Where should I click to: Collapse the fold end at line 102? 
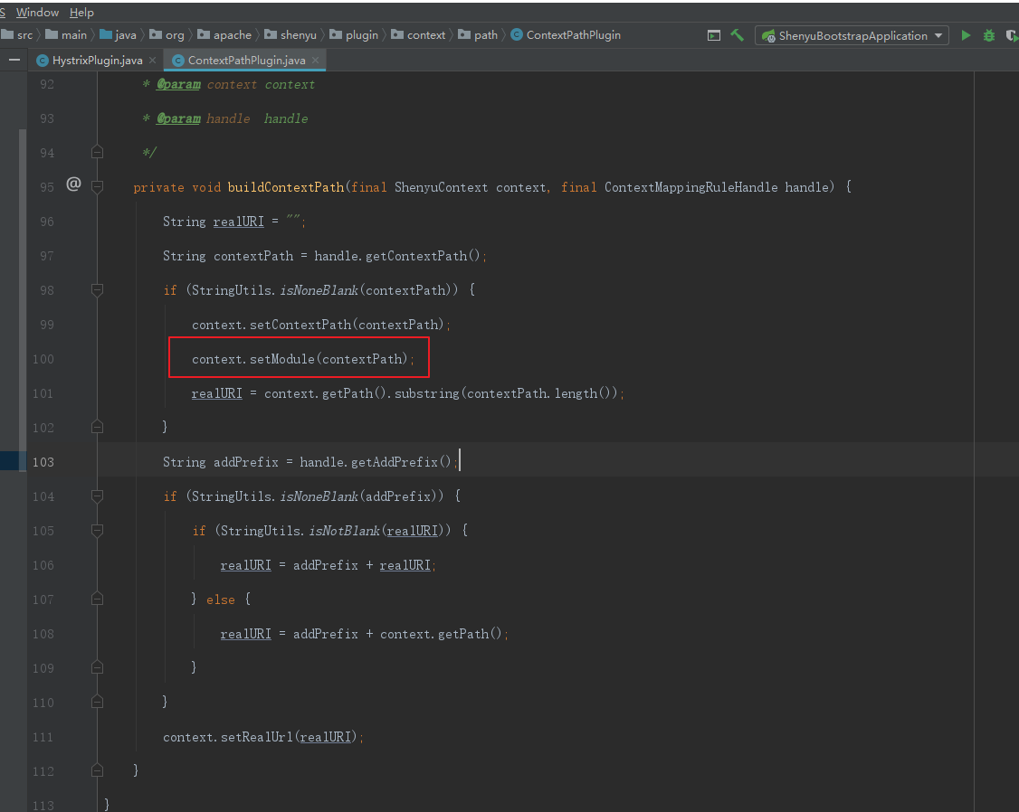click(98, 427)
